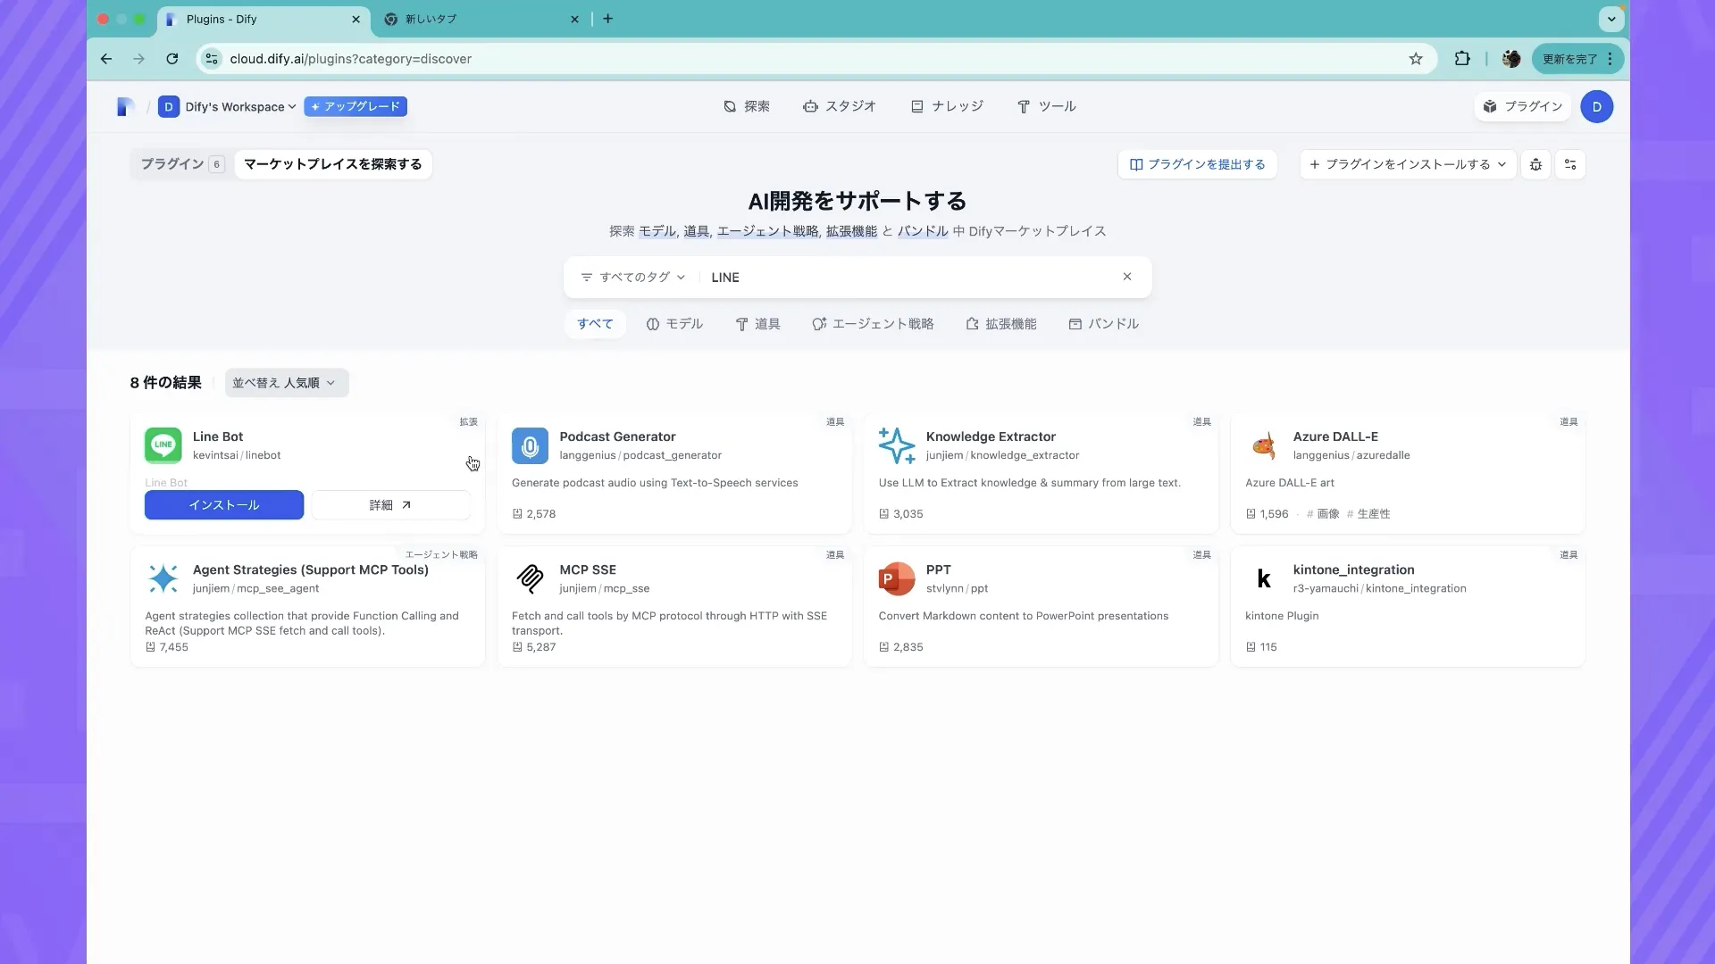Image resolution: width=1715 pixels, height=964 pixels.
Task: Install the Line Bot plugin
Action: coord(223,504)
